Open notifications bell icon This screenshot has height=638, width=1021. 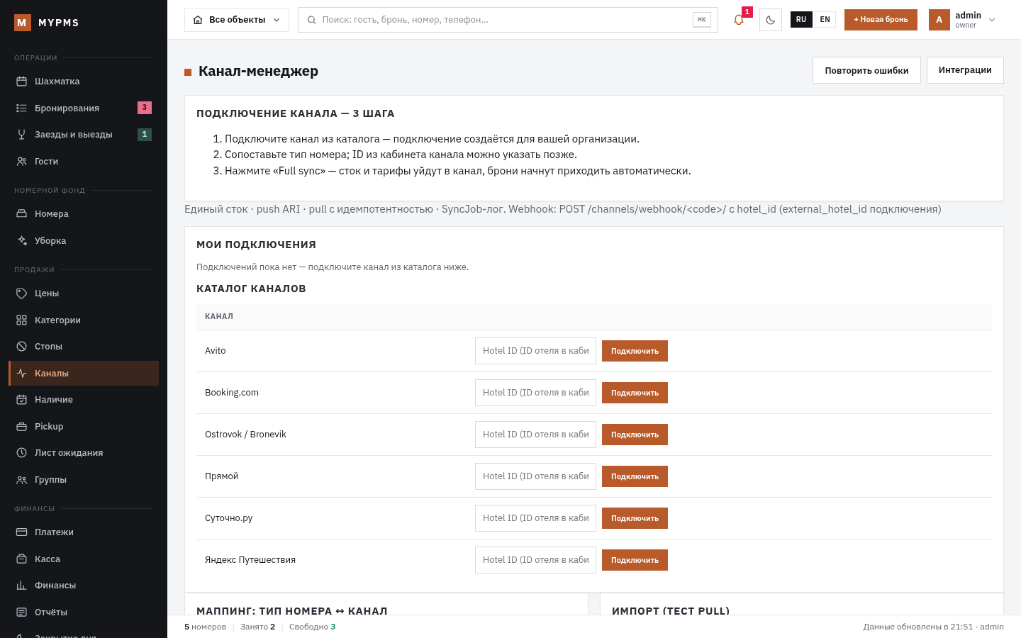pyautogui.click(x=739, y=20)
